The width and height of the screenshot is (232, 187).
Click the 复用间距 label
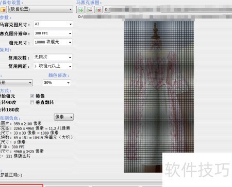[19, 66]
